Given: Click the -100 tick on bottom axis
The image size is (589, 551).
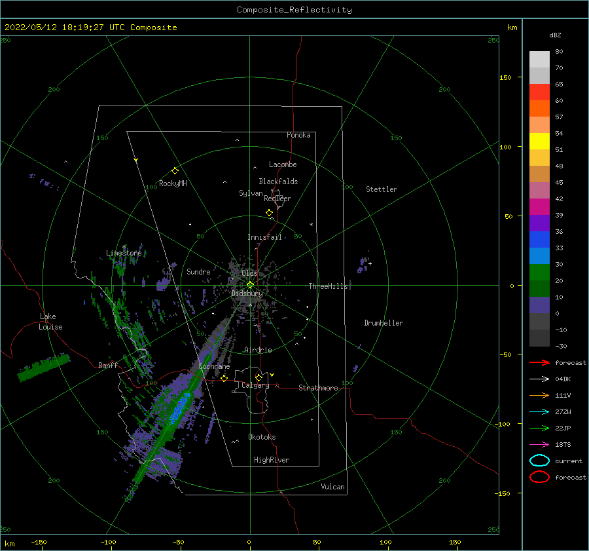Looking at the screenshot, I should (x=108, y=542).
